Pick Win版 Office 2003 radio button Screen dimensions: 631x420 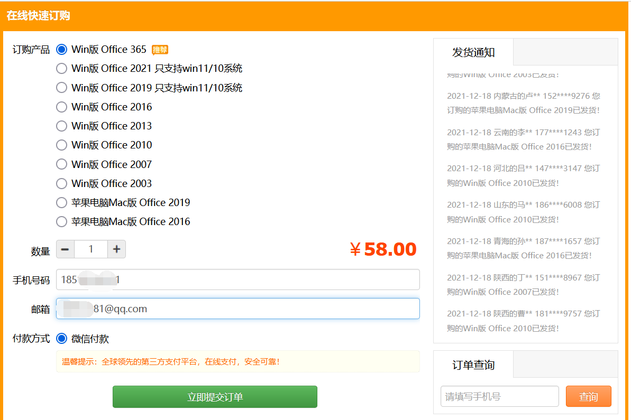(x=61, y=183)
